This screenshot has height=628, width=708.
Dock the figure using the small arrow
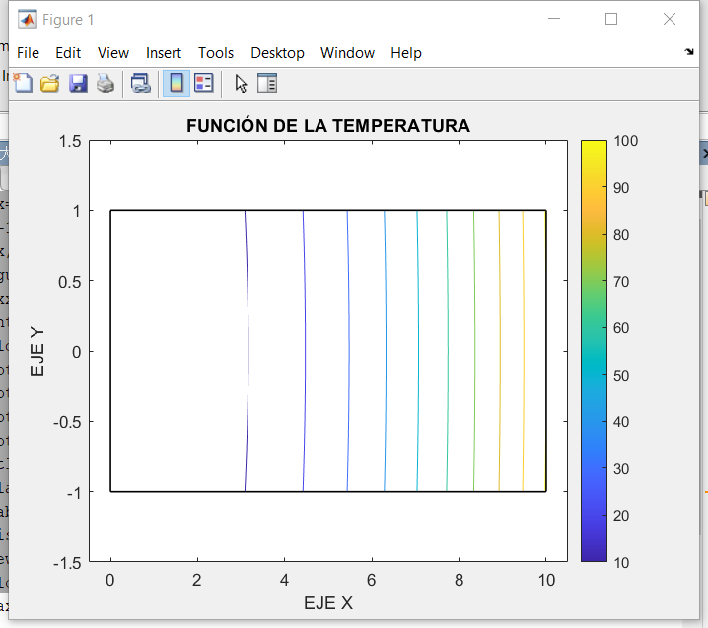tap(689, 51)
